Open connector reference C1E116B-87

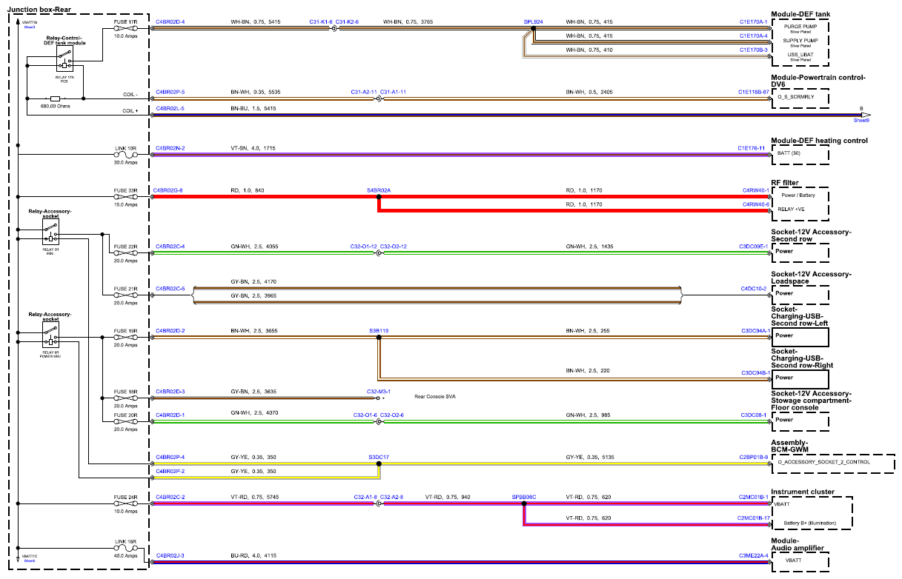coord(752,92)
